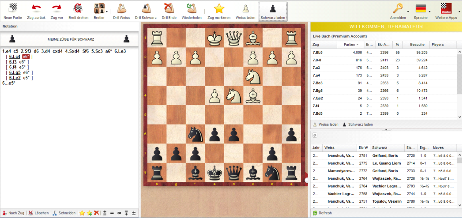Start a new game with Neue Partie
463x219 pixels.
click(14, 11)
